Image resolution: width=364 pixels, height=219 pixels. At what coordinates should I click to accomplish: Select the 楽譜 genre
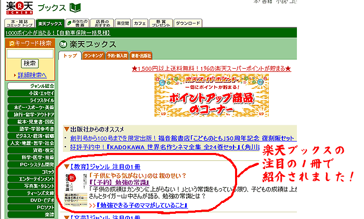coord(31,215)
